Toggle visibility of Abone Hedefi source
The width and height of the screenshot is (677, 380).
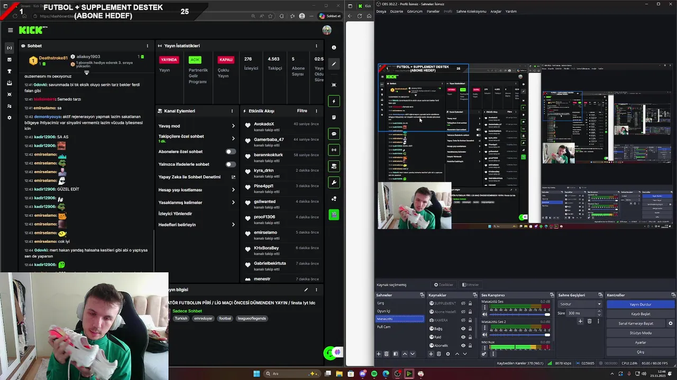point(463,312)
